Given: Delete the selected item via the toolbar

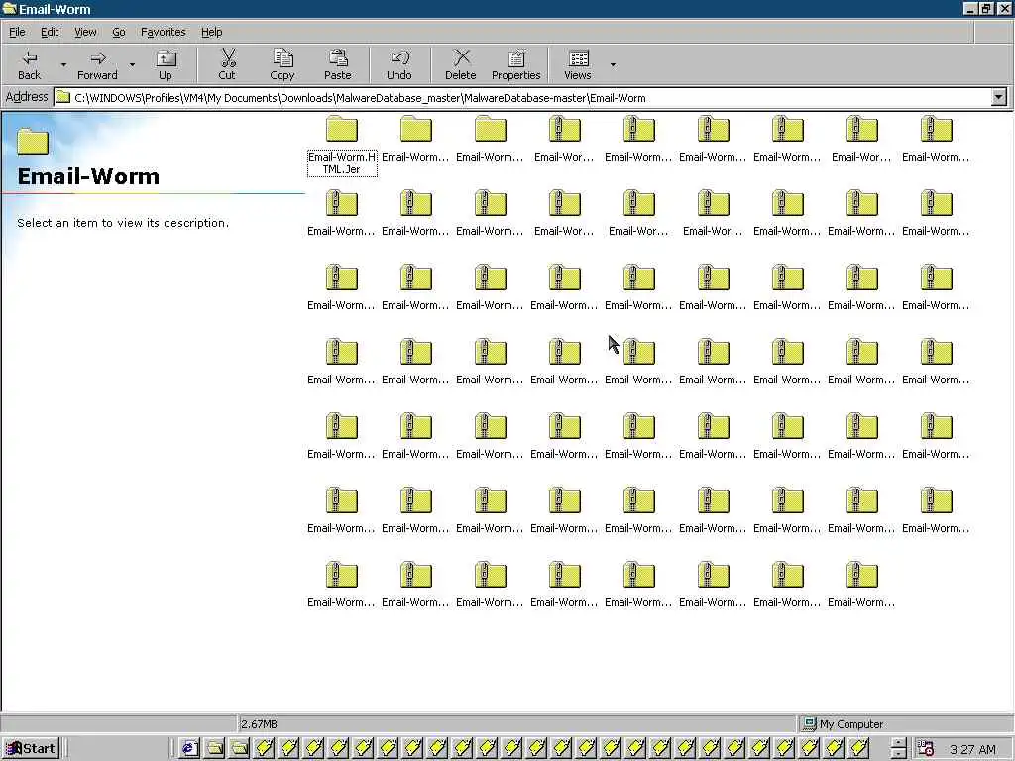Looking at the screenshot, I should (461, 64).
